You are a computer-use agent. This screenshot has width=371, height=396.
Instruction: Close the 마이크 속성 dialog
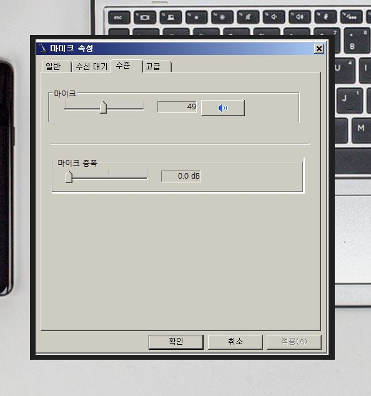(319, 49)
